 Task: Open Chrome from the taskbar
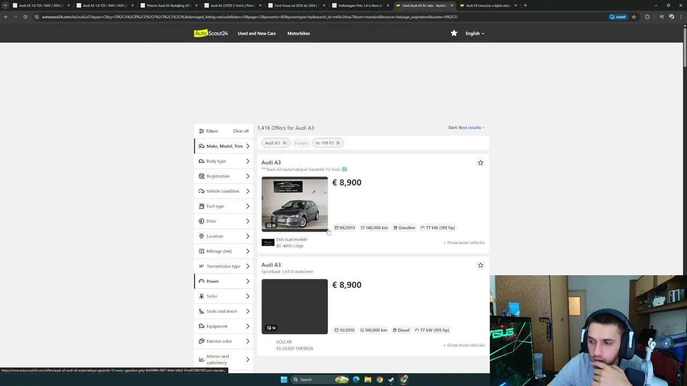pos(379,380)
